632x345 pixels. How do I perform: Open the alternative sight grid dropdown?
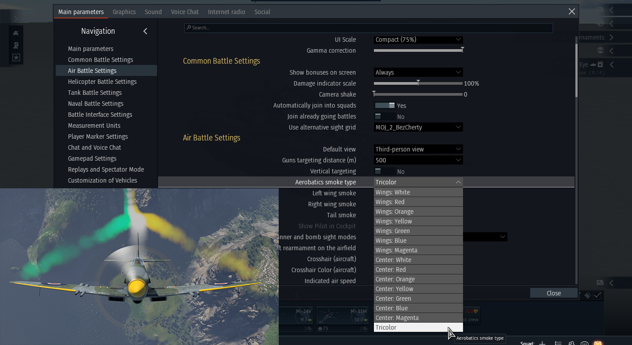(x=418, y=127)
